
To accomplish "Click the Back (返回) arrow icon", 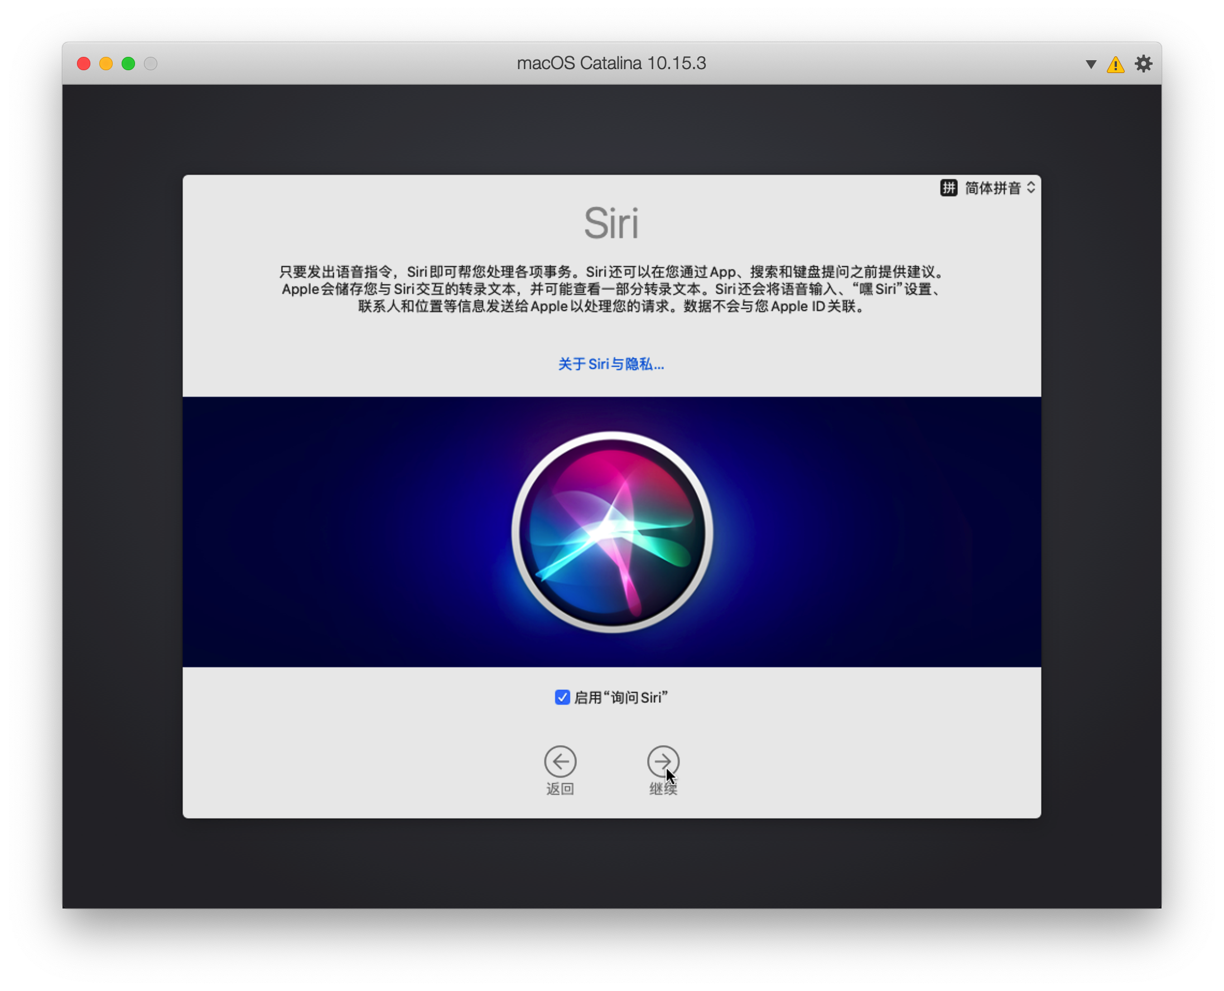I will (x=560, y=761).
